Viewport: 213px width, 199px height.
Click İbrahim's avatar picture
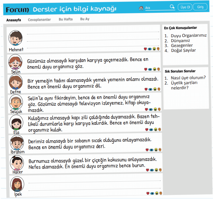pyautogui.click(x=17, y=143)
